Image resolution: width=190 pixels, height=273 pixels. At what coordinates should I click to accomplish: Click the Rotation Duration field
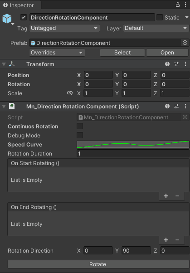pos(133,154)
